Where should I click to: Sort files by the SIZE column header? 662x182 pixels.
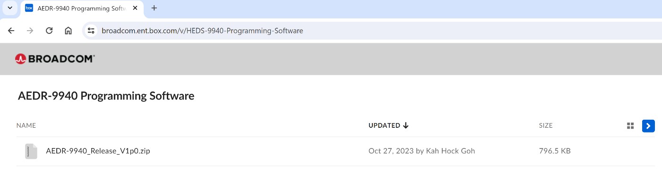click(546, 125)
